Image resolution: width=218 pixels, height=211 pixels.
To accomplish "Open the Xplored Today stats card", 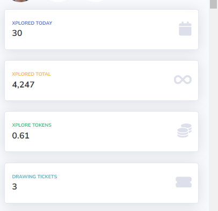I will 101,30.
